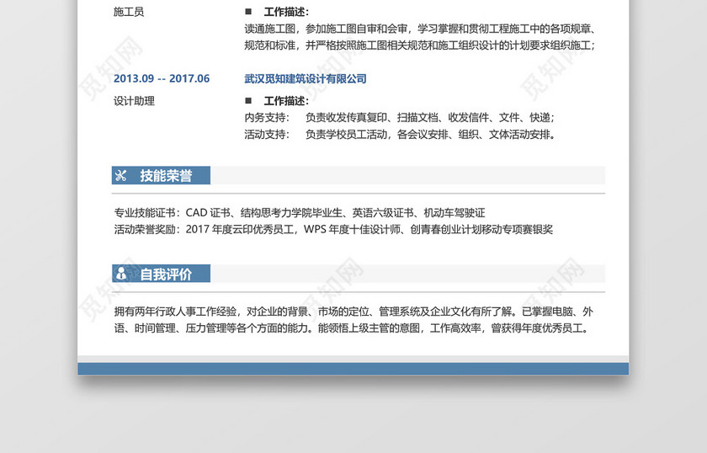Viewport: 707px width, 453px height.
Task: Click the line starting 读通施工图
Action: (x=420, y=29)
